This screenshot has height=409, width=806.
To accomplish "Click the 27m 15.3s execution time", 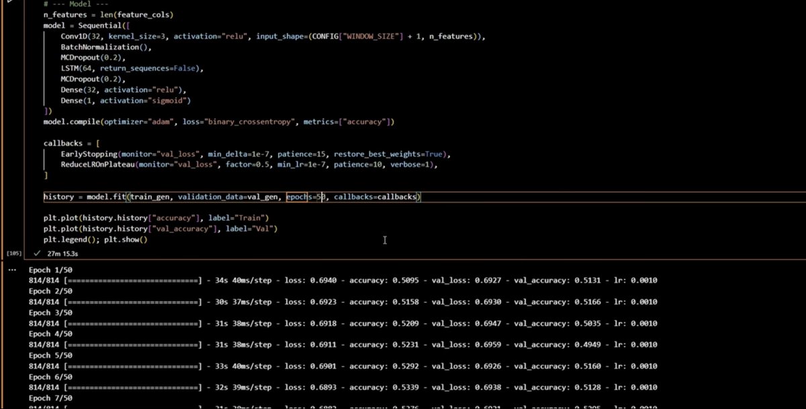I will 62,254.
